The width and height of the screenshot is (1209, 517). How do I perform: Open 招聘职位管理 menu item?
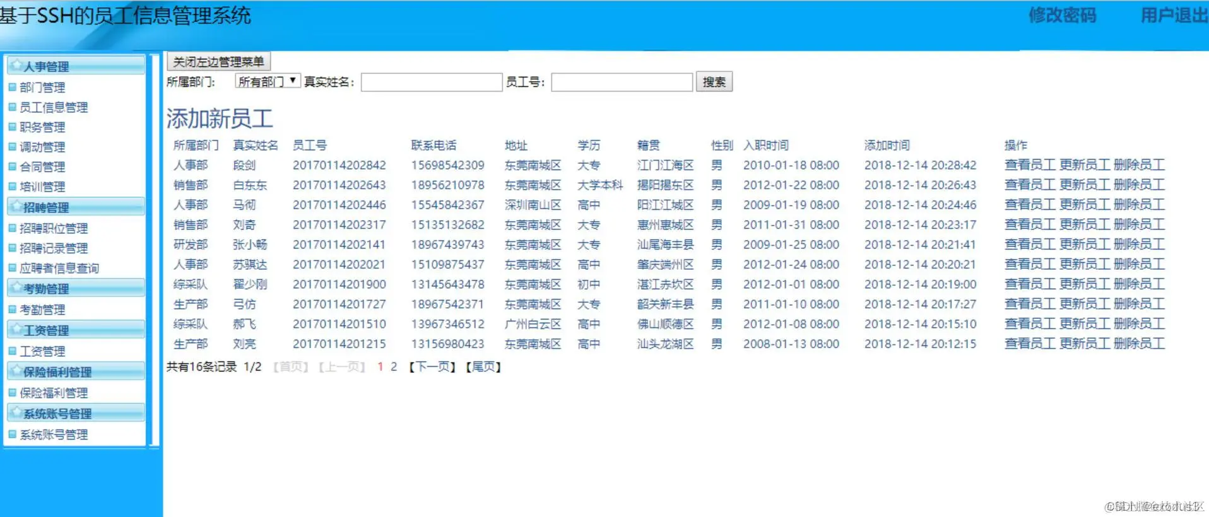tap(54, 228)
